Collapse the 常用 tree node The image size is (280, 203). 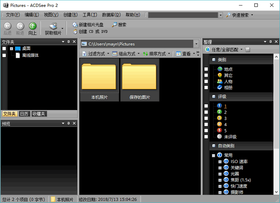(x=213, y=155)
